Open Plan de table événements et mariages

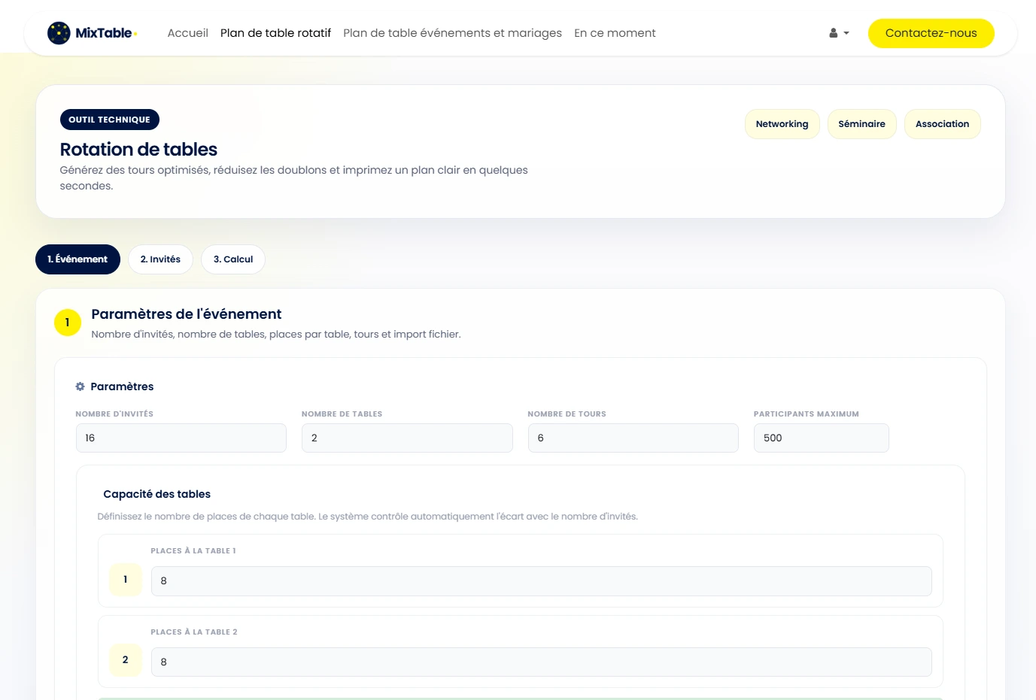pyautogui.click(x=452, y=33)
